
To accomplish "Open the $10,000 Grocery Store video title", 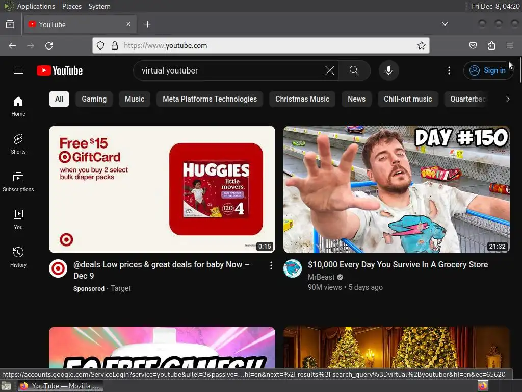I will coord(398,265).
